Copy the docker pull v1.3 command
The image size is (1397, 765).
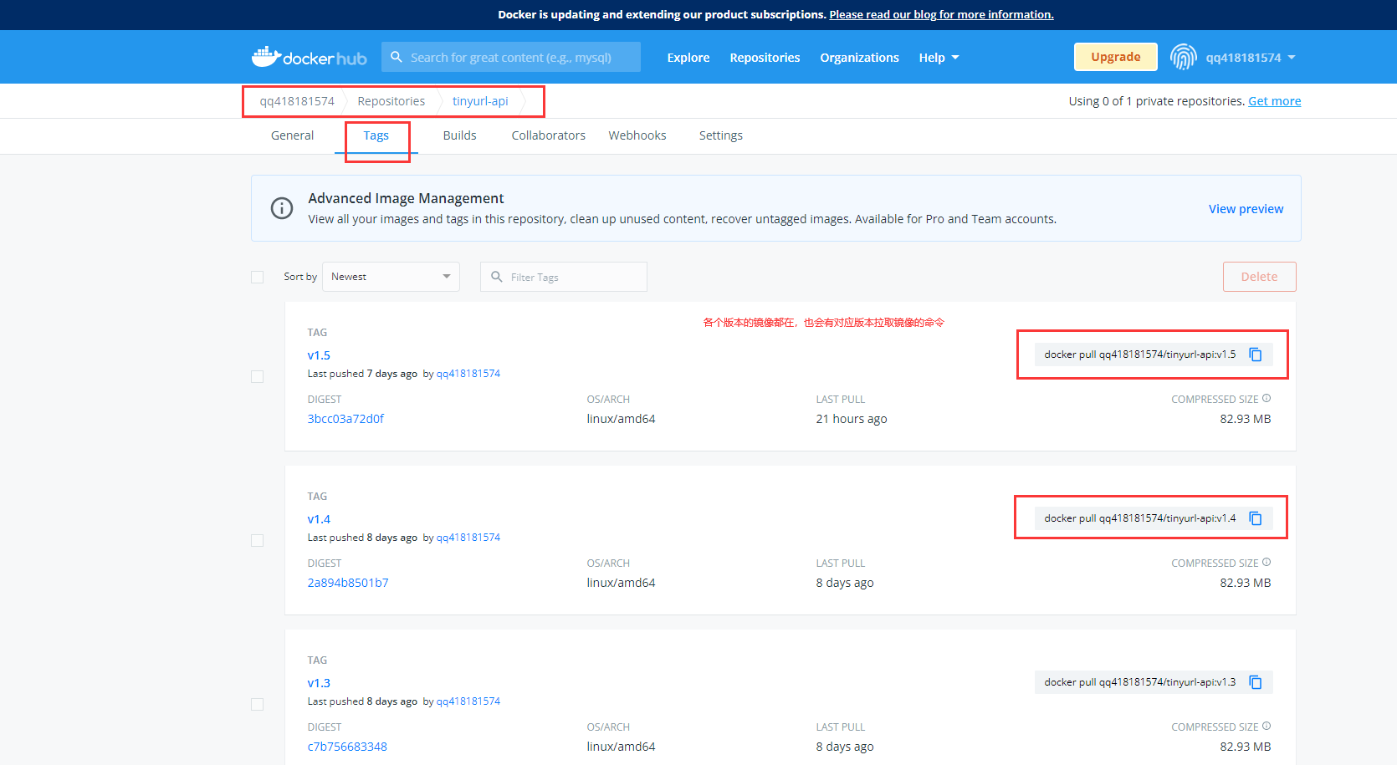coord(1256,682)
